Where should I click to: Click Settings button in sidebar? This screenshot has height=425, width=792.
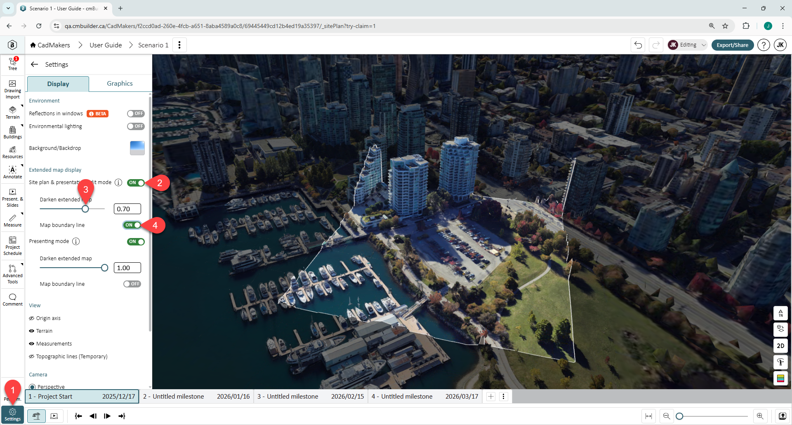pyautogui.click(x=12, y=415)
